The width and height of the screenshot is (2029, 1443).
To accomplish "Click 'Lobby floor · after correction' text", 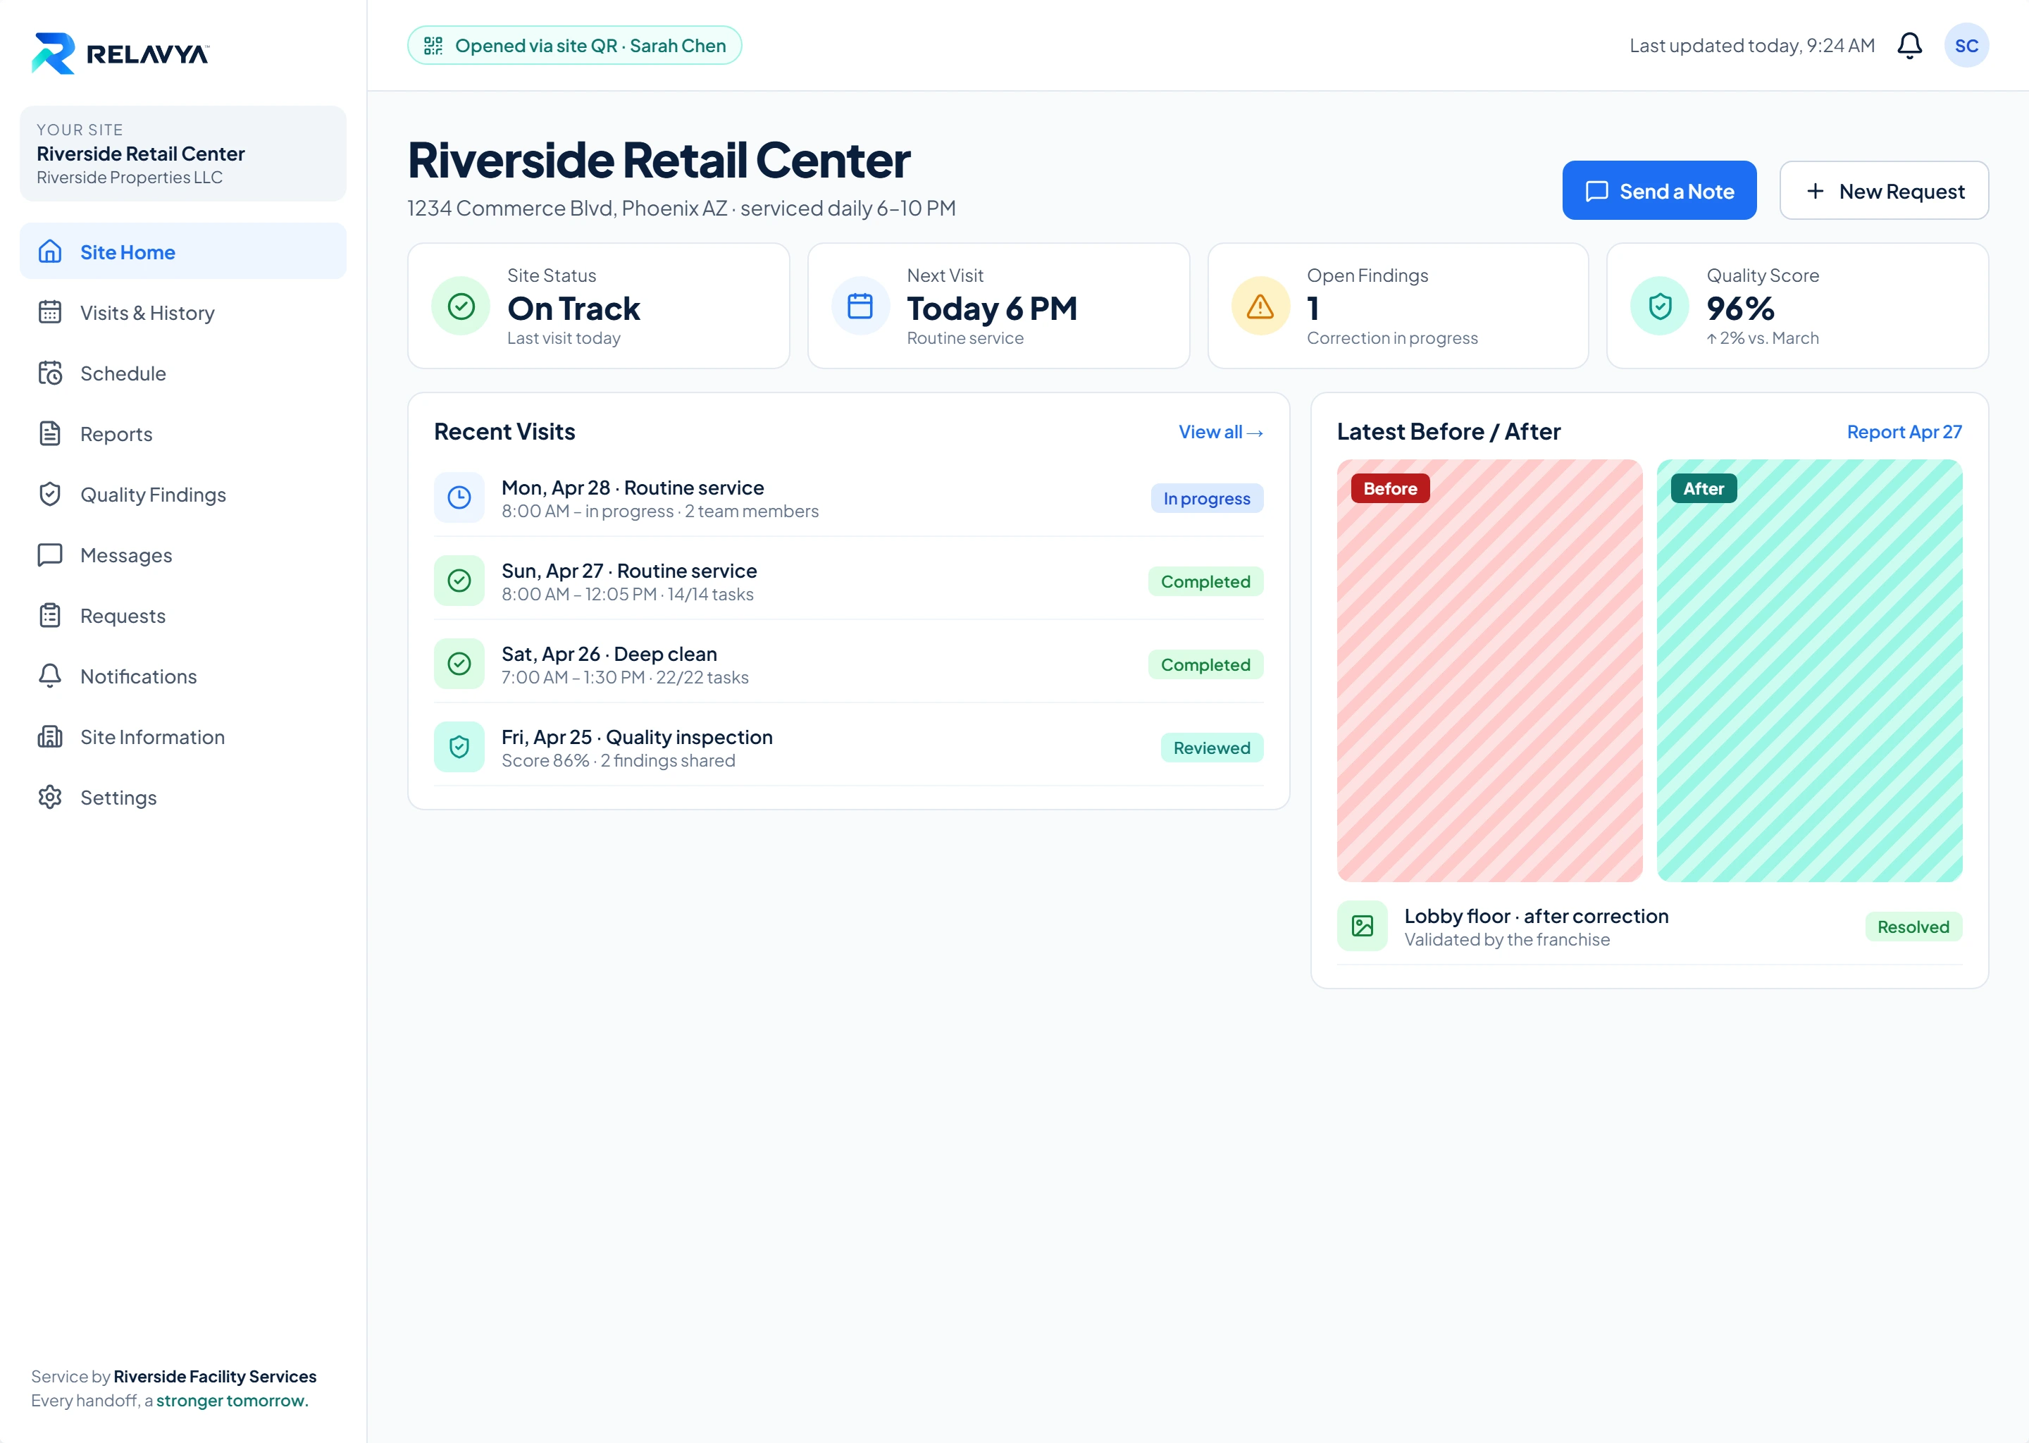I will 1536,916.
